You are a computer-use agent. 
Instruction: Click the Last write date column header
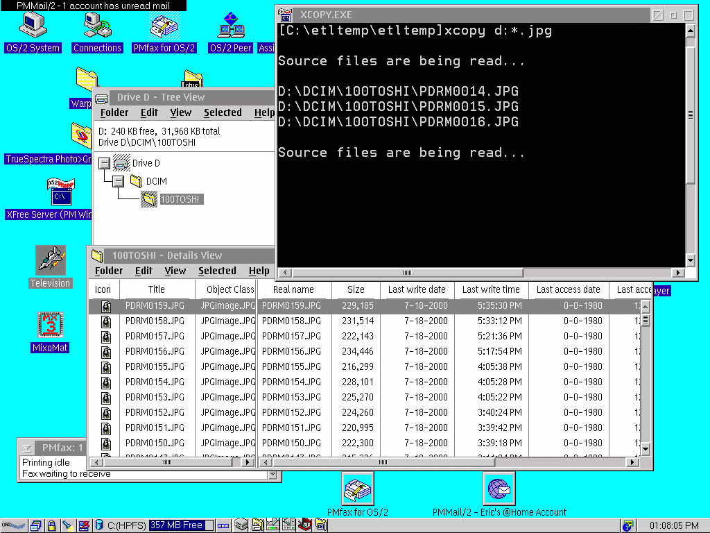pyautogui.click(x=417, y=289)
